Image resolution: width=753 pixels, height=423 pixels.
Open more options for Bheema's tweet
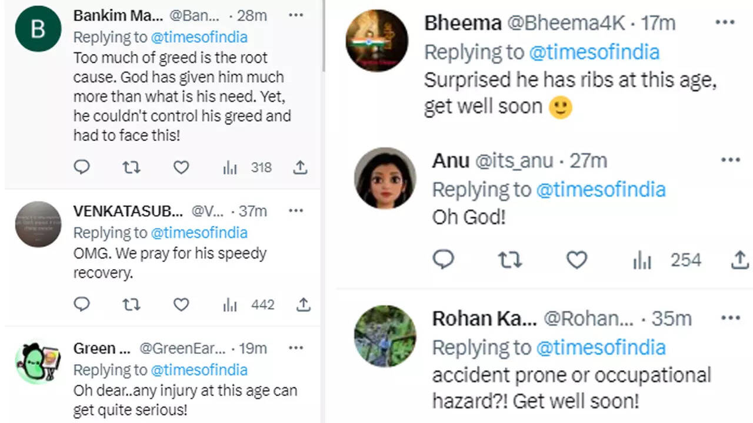pyautogui.click(x=725, y=23)
